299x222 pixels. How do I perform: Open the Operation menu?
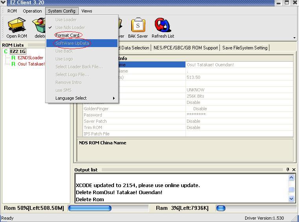[x=32, y=11]
